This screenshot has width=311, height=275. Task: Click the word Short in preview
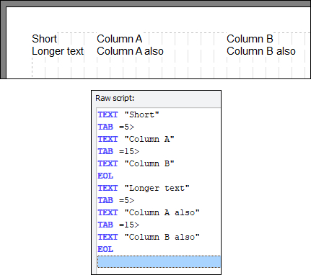point(45,39)
